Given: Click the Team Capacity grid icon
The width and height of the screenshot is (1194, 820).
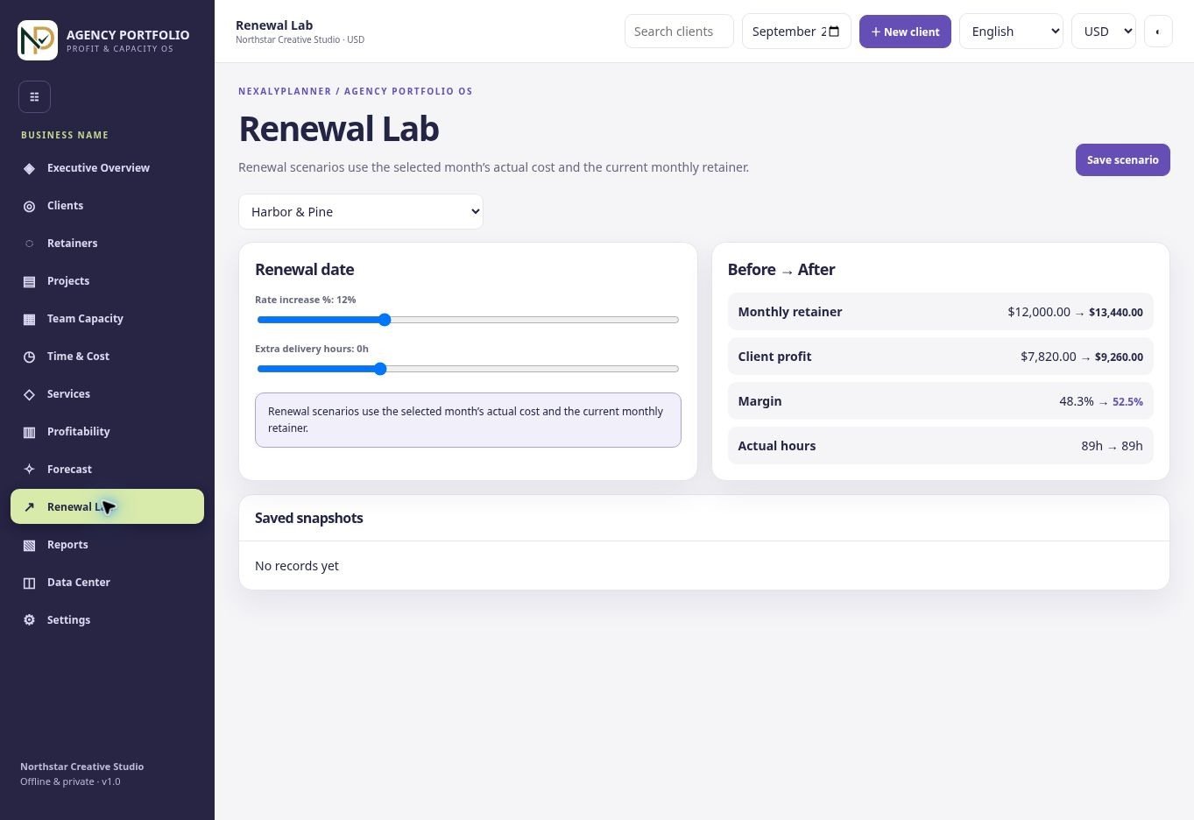Looking at the screenshot, I should [x=29, y=319].
